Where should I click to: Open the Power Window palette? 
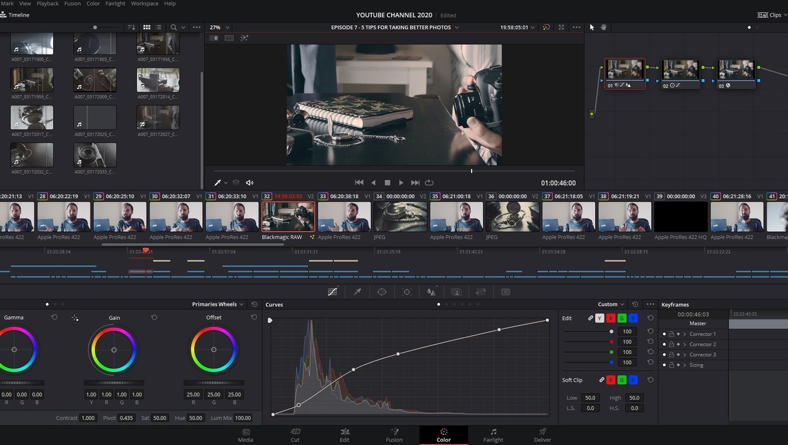click(x=382, y=292)
